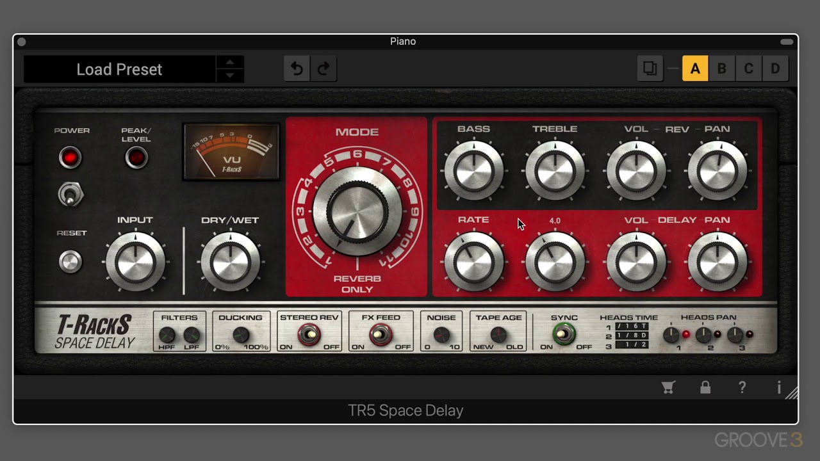Image resolution: width=820 pixels, height=461 pixels.
Task: Redo the change using the redo arrow
Action: [324, 69]
